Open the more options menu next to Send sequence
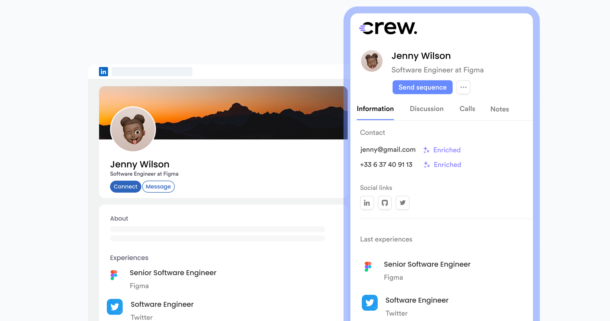Viewport: 610px width, 321px height. click(x=463, y=87)
